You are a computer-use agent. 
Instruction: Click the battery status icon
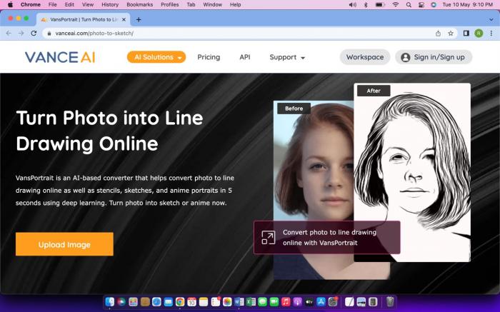click(380, 4)
